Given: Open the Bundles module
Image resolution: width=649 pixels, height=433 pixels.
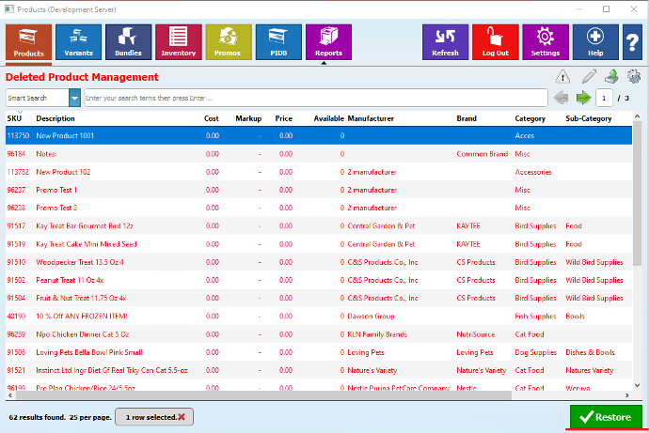Looking at the screenshot, I should (x=129, y=41).
